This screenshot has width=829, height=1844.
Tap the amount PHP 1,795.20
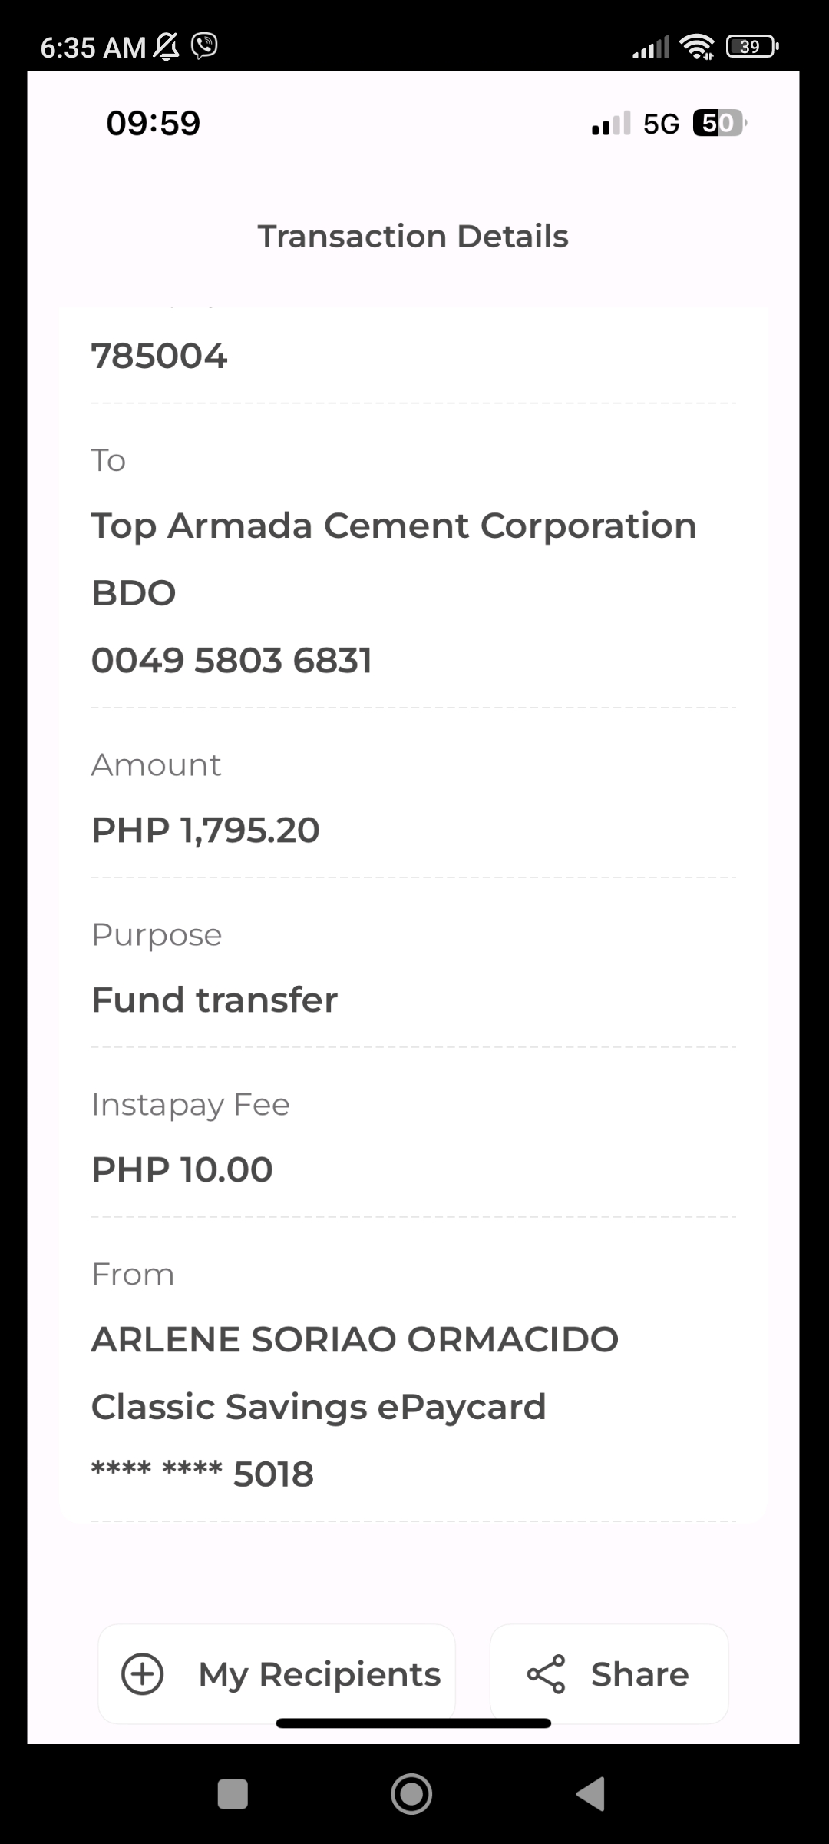[206, 831]
